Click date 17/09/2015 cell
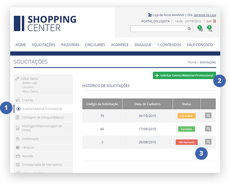This screenshot has width=230, height=185. tap(147, 129)
